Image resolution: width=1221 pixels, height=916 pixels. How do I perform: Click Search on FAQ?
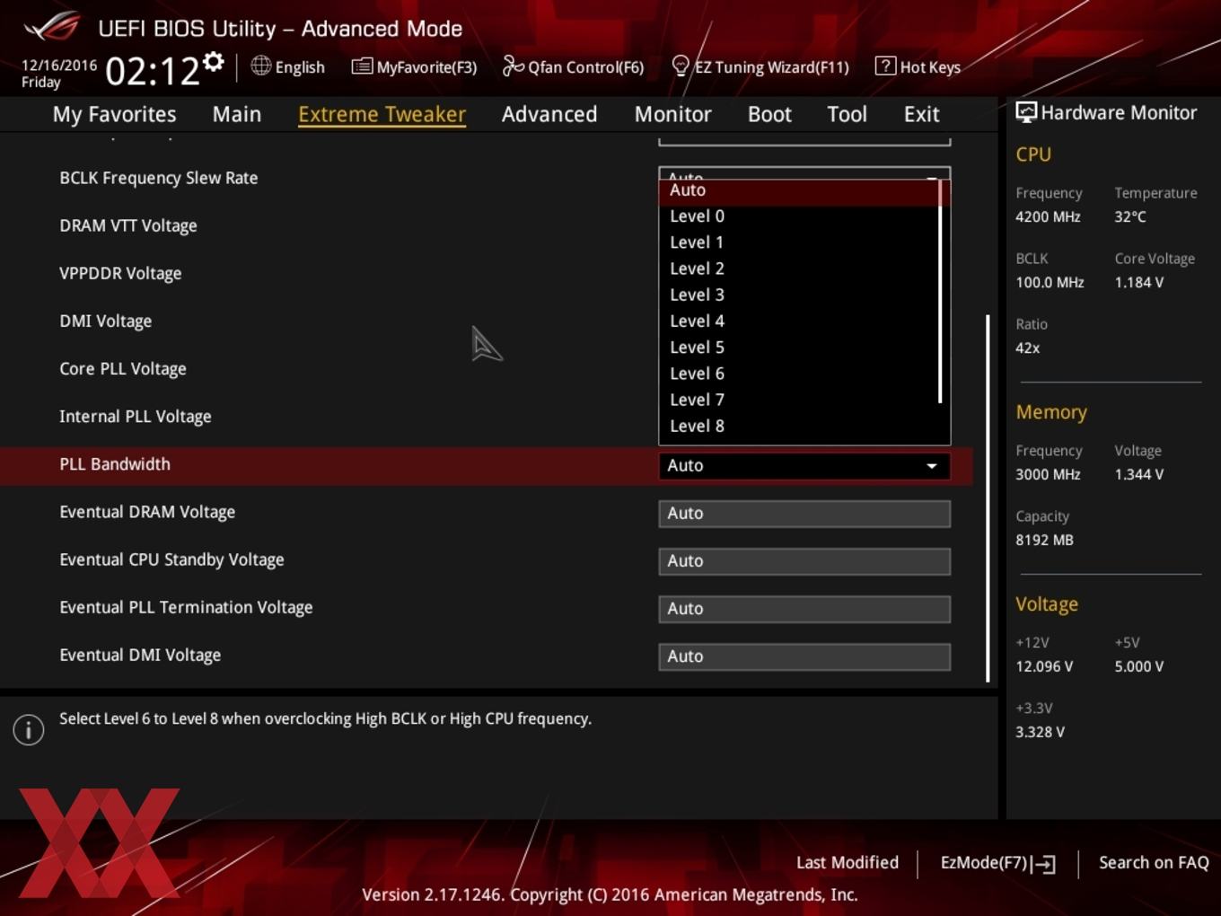(x=1154, y=862)
